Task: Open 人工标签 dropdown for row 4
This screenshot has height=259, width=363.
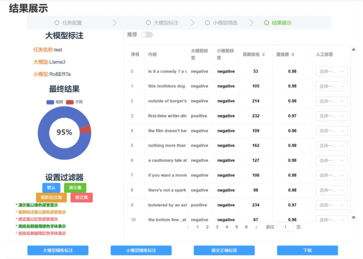Action: [x=332, y=131]
